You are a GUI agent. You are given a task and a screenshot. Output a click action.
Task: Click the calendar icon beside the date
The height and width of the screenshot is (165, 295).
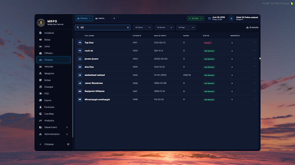(x=209, y=18)
